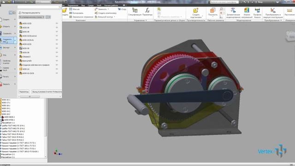The width and height of the screenshot is (295, 166).
Task: Click the highlighted Сохранить как entry
Action: click(7, 40)
